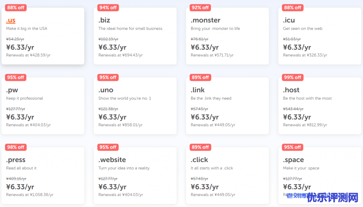363x207 pixels.
Task: Select the .uno domain heading
Action: (106, 90)
